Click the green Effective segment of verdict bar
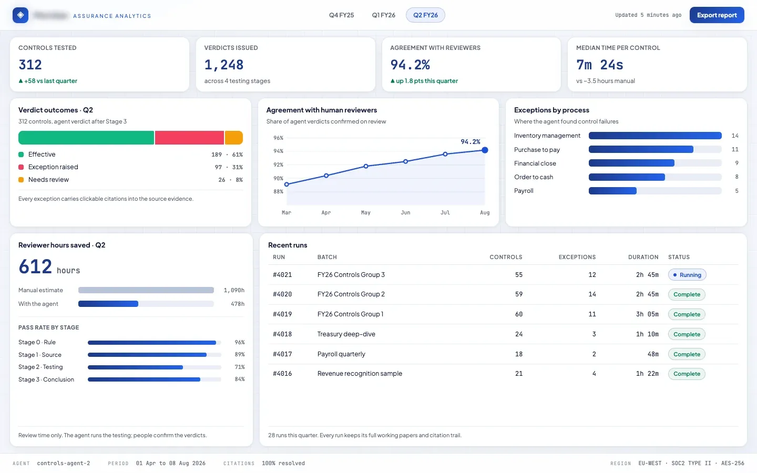Image resolution: width=757 pixels, height=473 pixels. click(86, 138)
